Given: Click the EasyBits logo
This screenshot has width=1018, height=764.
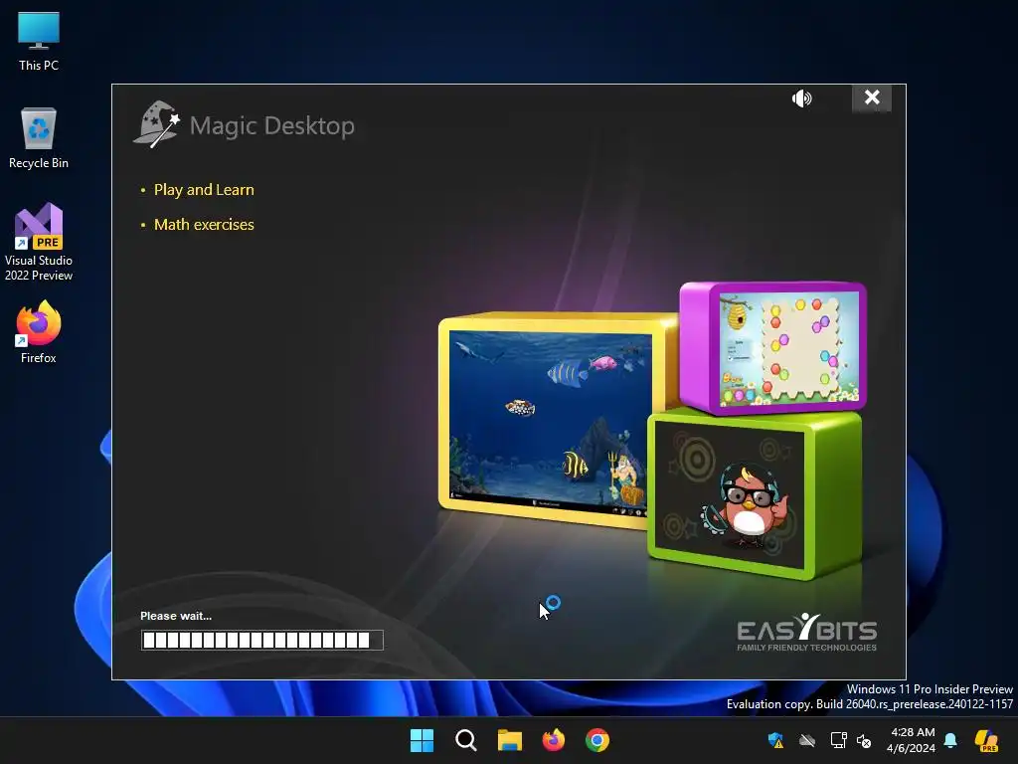Looking at the screenshot, I should click(x=807, y=632).
